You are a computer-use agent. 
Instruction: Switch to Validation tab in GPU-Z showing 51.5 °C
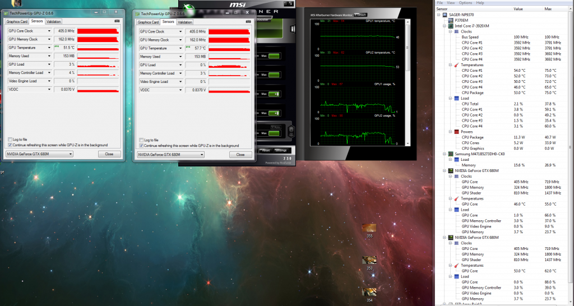tap(53, 22)
